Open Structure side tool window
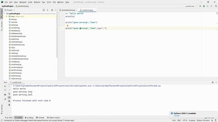Screen dimensions: 218x122 tap(2, 26)
